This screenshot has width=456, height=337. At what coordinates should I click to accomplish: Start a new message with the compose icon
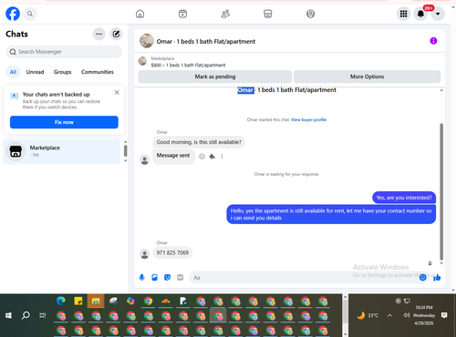[116, 34]
